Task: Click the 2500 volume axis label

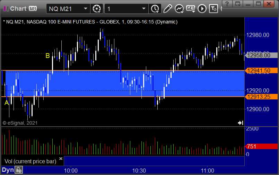Action: (252, 129)
